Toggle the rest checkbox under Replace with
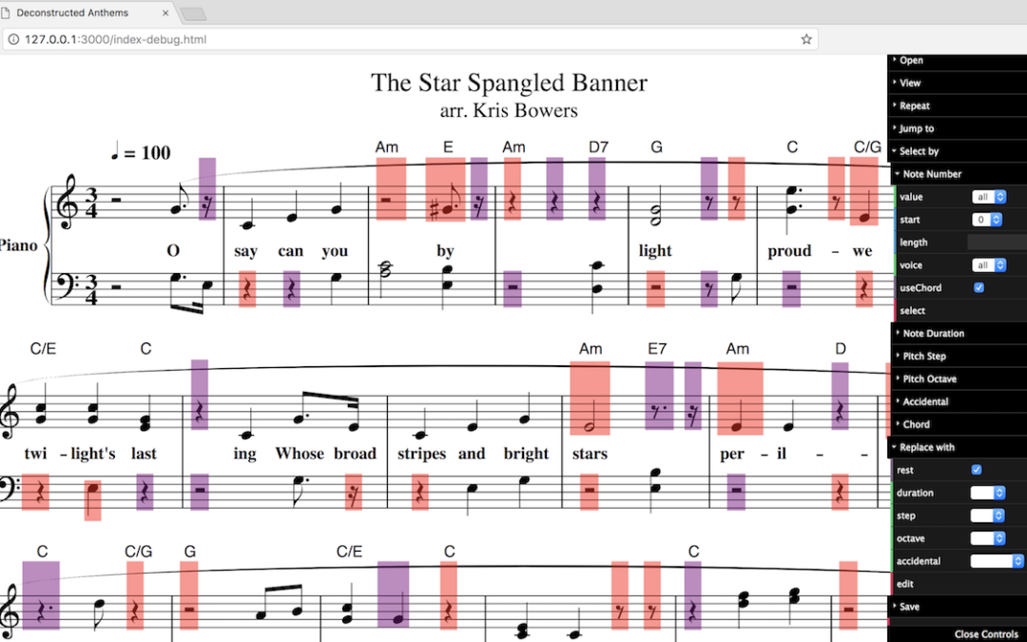 tap(977, 470)
